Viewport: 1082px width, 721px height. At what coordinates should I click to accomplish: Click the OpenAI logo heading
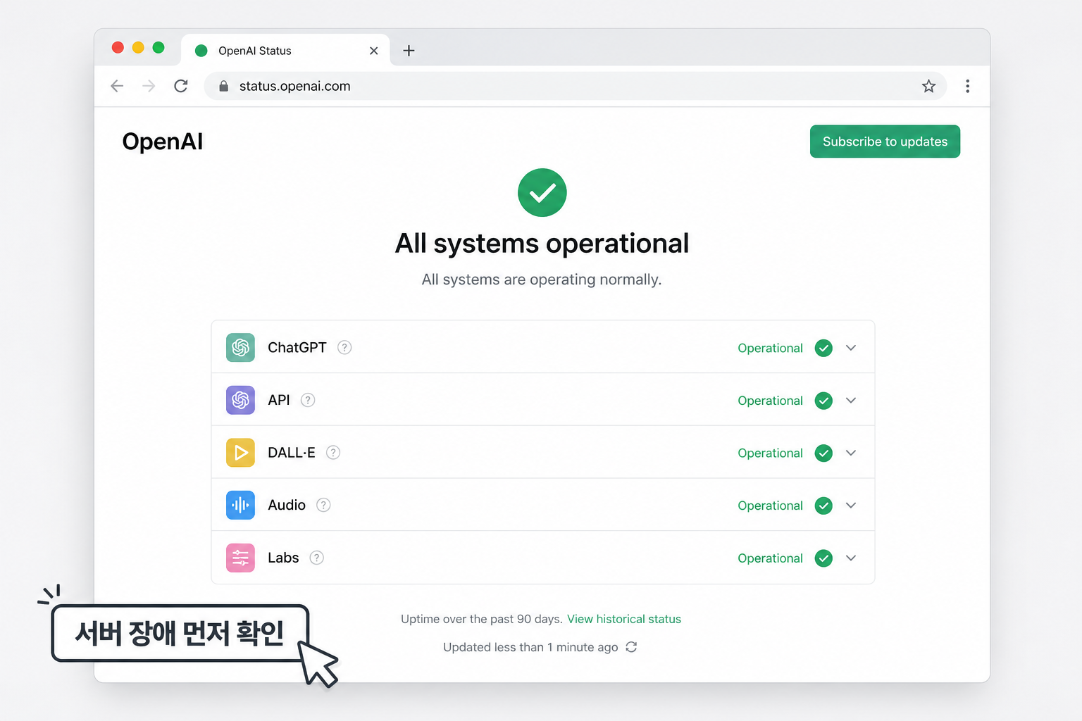click(x=163, y=142)
